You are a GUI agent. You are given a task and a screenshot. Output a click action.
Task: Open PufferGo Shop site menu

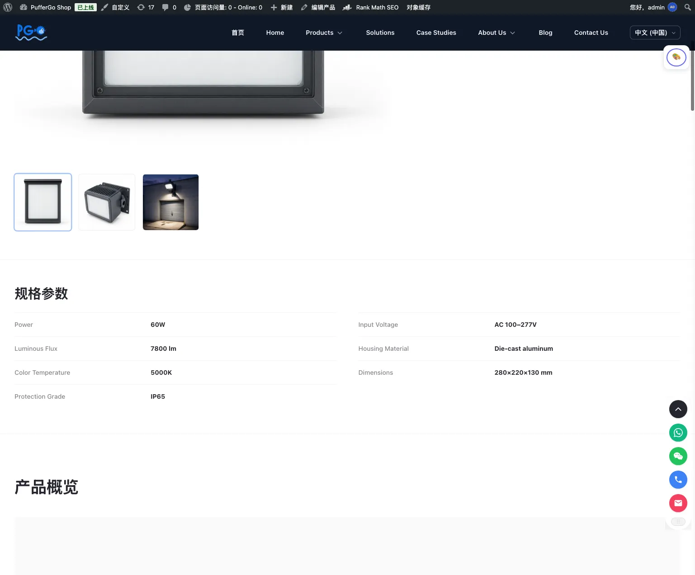45,7
